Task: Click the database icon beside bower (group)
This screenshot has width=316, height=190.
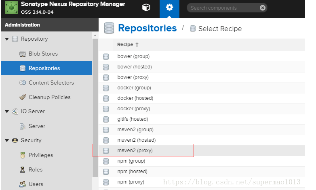Action: pyautogui.click(x=106, y=56)
